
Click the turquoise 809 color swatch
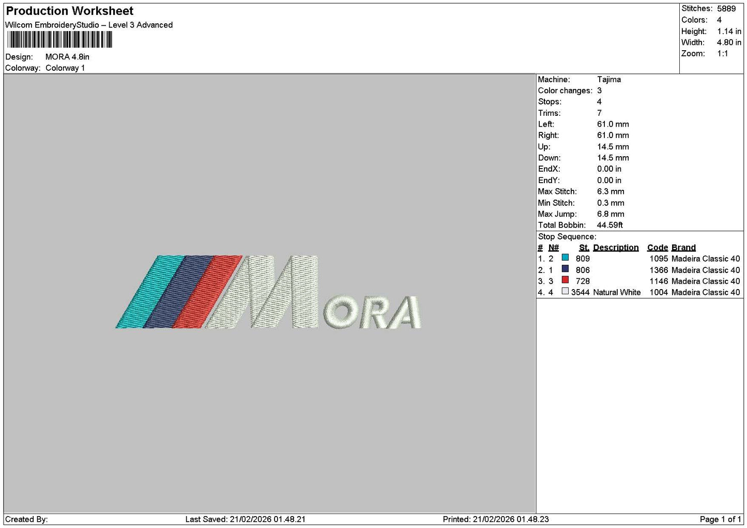pos(565,258)
